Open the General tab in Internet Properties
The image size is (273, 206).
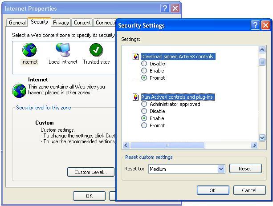[x=17, y=23]
